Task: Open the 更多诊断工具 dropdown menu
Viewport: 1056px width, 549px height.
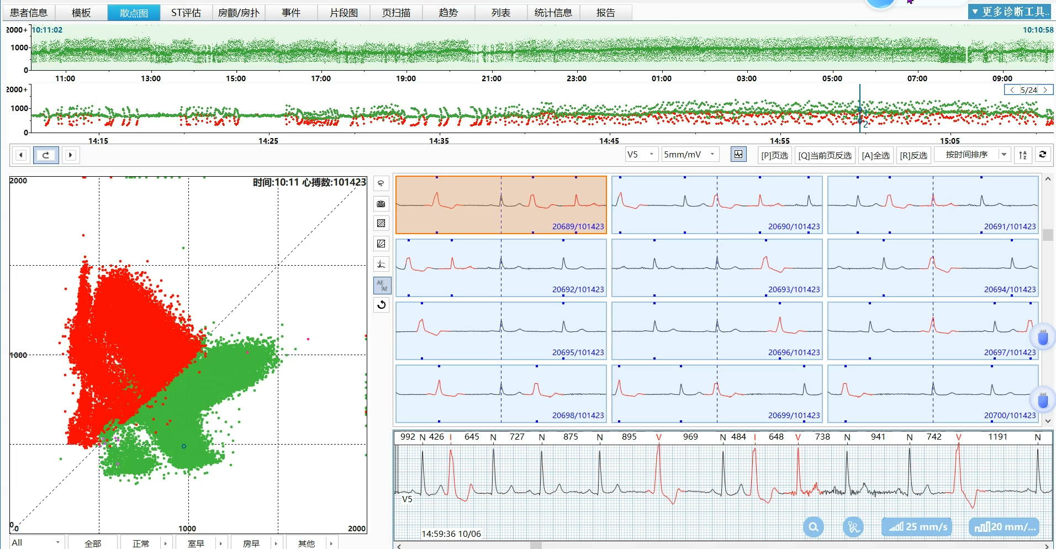Action: [x=1010, y=12]
